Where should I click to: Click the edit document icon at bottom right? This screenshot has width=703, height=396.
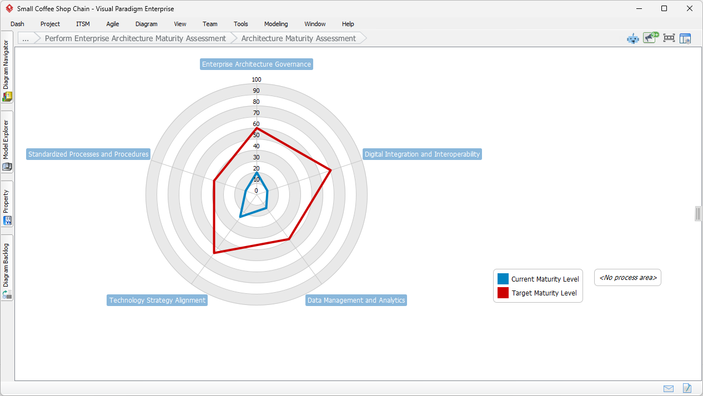coord(687,388)
